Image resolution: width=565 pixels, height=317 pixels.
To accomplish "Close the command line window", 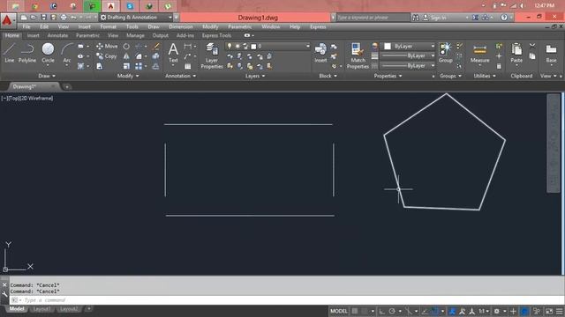I will (x=4, y=285).
